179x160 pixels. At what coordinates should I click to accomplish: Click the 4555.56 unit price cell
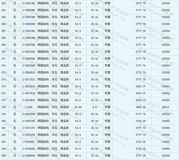pos(141,107)
